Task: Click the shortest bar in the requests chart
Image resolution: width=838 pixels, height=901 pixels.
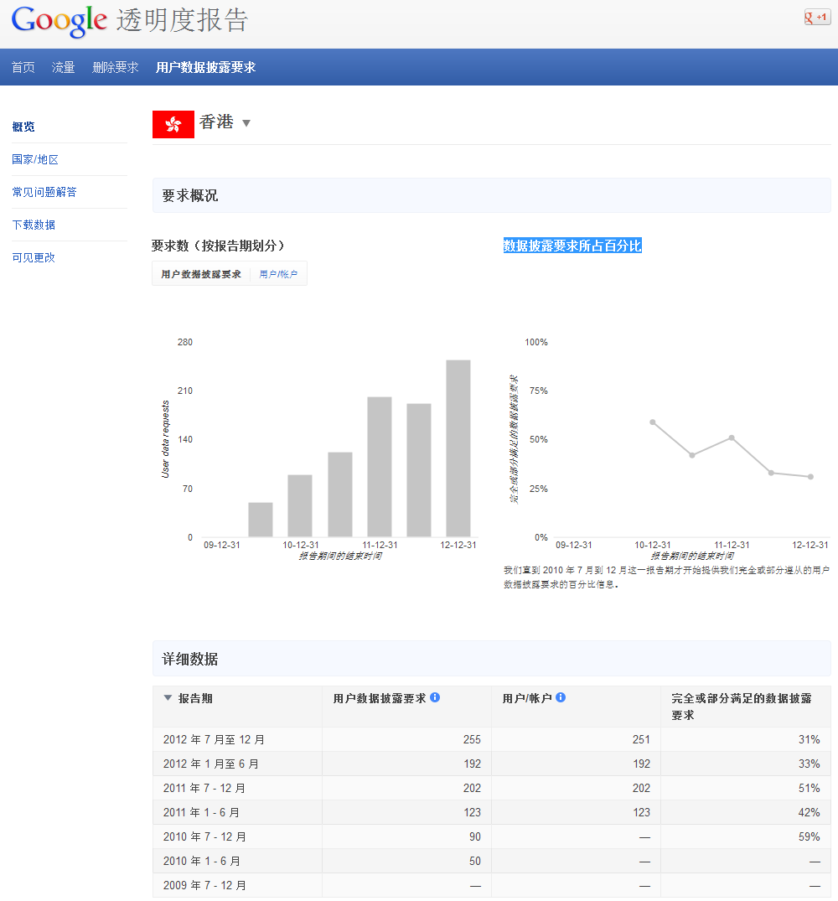Action: point(261,520)
